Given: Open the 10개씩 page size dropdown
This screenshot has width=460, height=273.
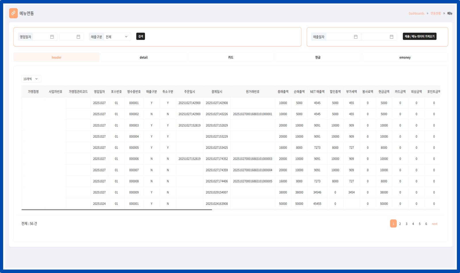Looking at the screenshot, I should (x=31, y=79).
